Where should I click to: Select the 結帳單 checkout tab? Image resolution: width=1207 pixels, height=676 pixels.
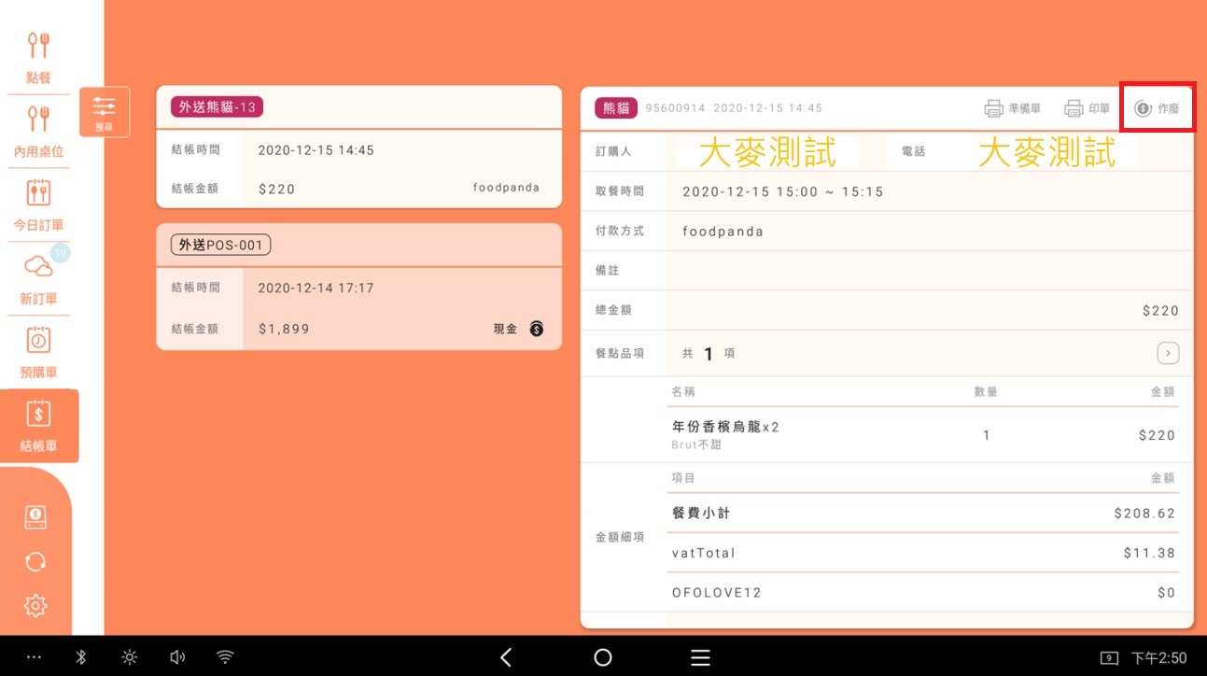coord(38,426)
